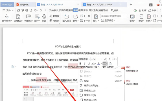
Task: Click the 查找 search field
Action: (116, 10)
